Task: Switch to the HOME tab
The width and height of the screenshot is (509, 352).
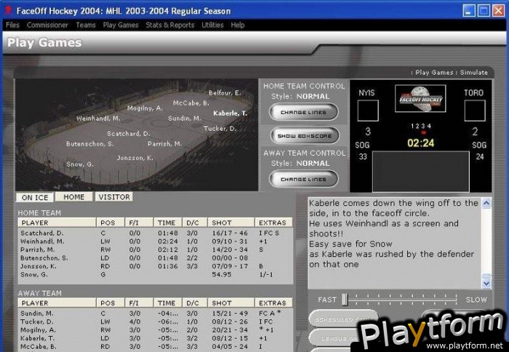Action: (73, 197)
